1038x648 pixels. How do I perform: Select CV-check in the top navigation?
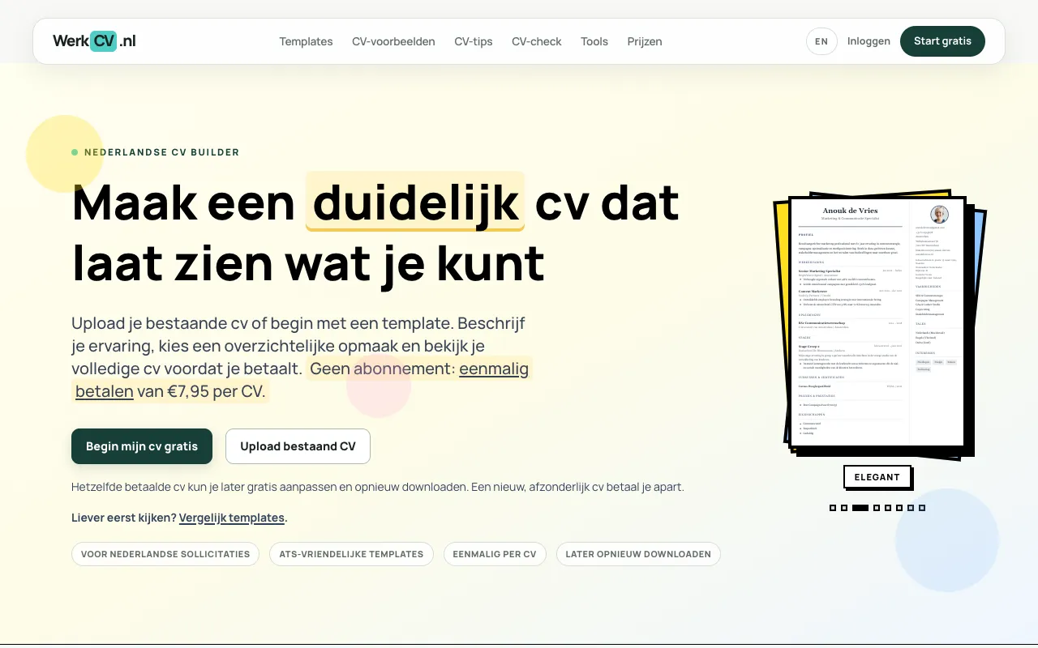(x=537, y=41)
